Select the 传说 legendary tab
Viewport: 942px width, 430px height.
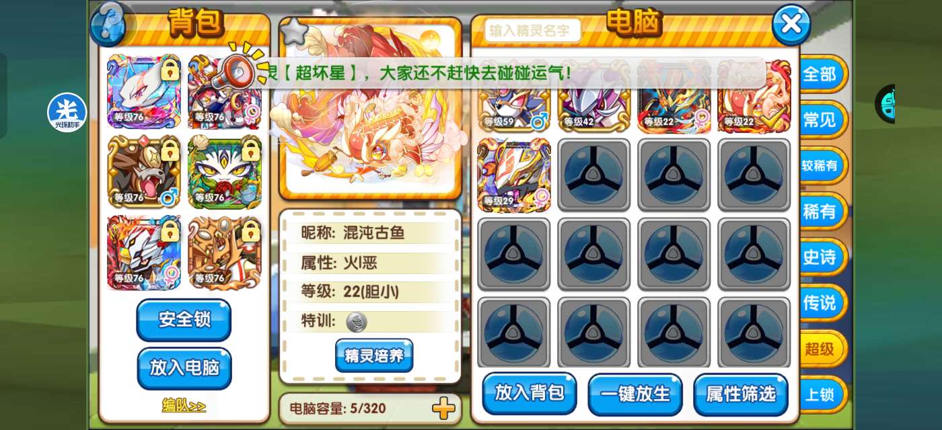[x=820, y=303]
